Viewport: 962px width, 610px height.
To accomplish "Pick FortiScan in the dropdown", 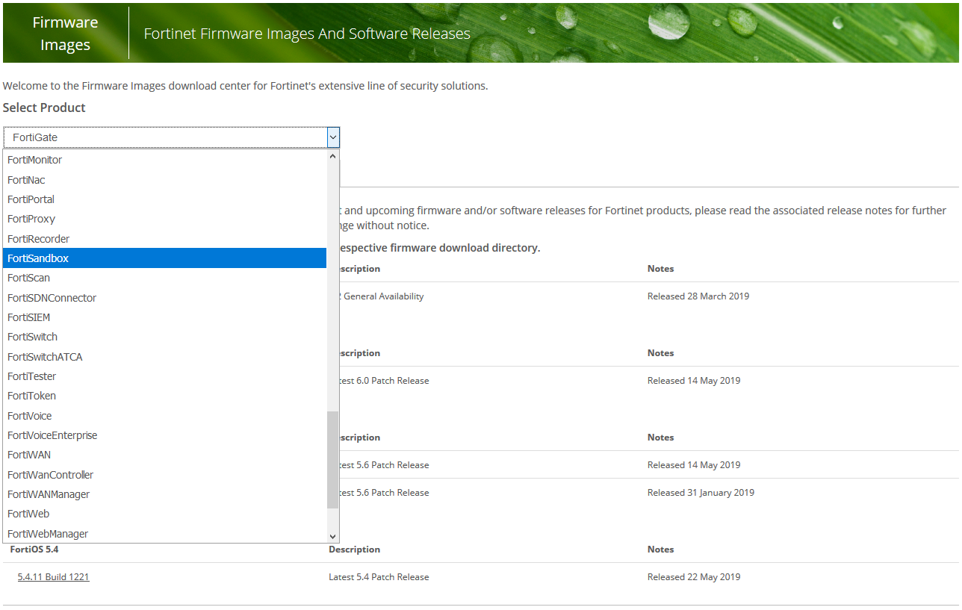I will pos(28,278).
